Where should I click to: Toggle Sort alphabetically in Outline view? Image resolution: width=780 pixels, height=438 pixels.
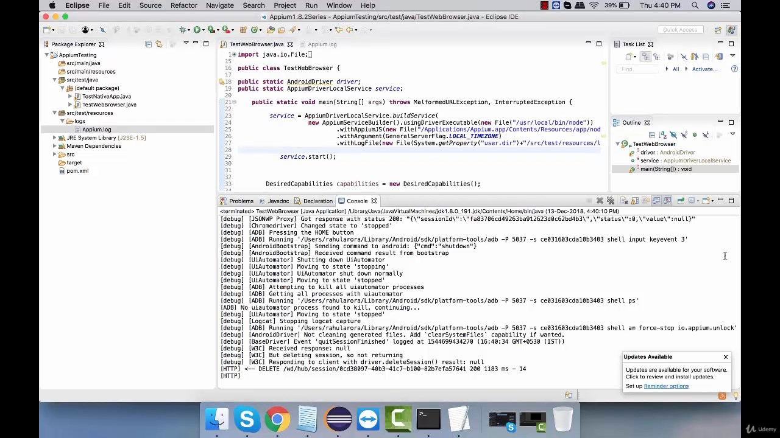(x=662, y=135)
